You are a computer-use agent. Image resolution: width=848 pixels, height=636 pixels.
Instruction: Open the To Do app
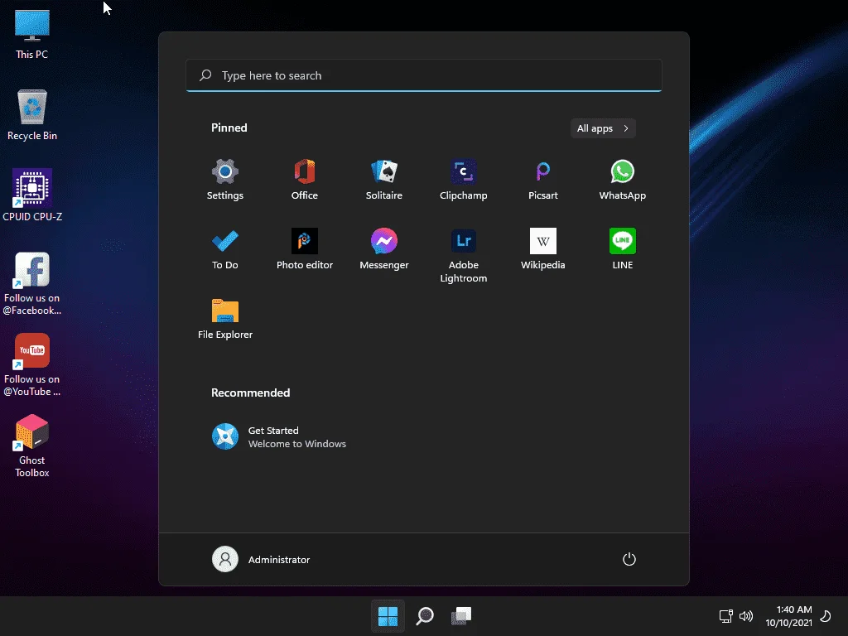[x=225, y=249]
